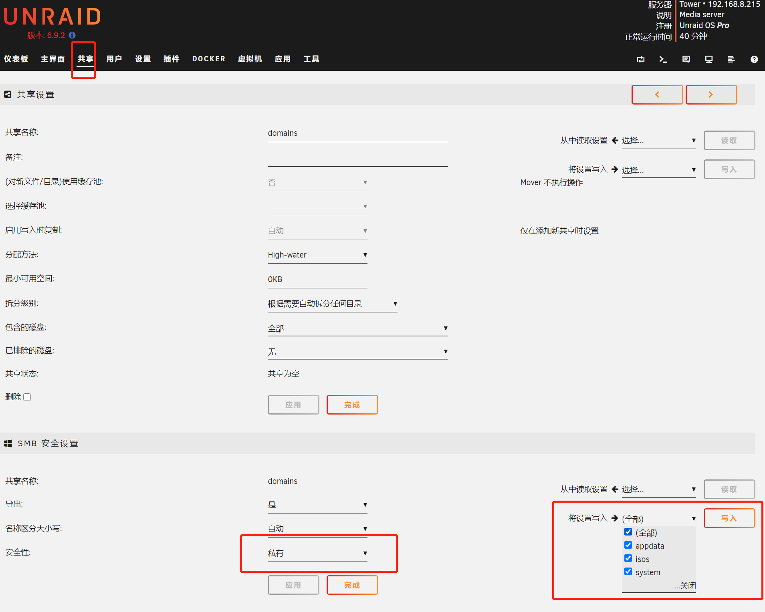Open the DOCKER tab
Viewport: 765px width, 612px height.
coord(209,59)
